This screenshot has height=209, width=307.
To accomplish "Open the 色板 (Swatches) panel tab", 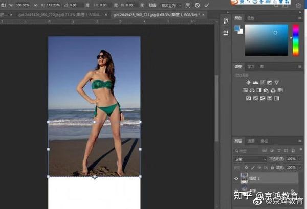I will coord(251,18).
